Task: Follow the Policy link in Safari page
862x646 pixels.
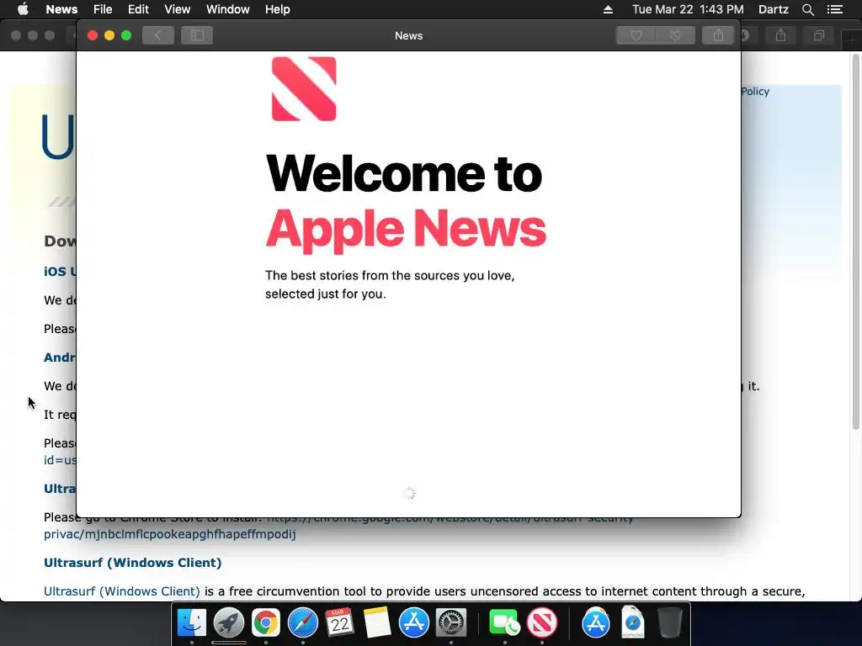Action: coord(755,91)
